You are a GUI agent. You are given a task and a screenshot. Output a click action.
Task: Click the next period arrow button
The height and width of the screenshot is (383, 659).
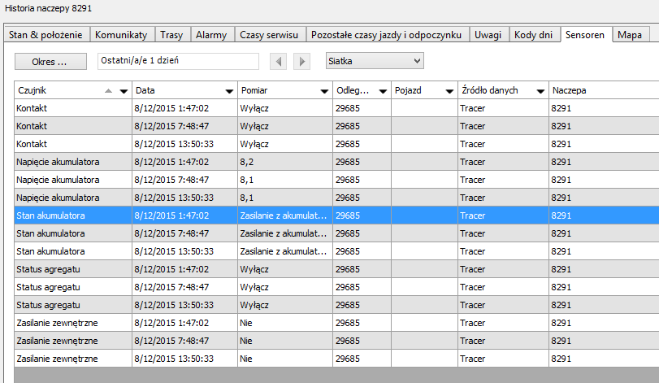point(301,61)
